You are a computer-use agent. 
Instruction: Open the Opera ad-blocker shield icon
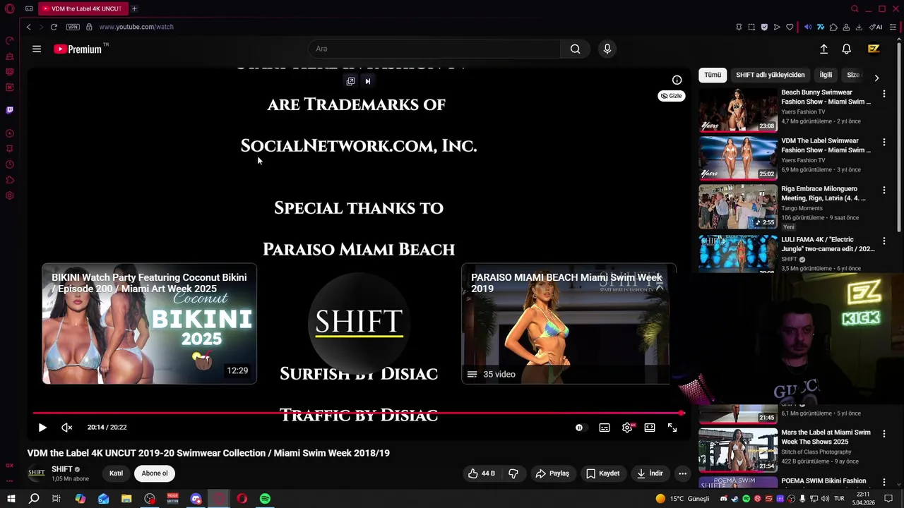(764, 27)
